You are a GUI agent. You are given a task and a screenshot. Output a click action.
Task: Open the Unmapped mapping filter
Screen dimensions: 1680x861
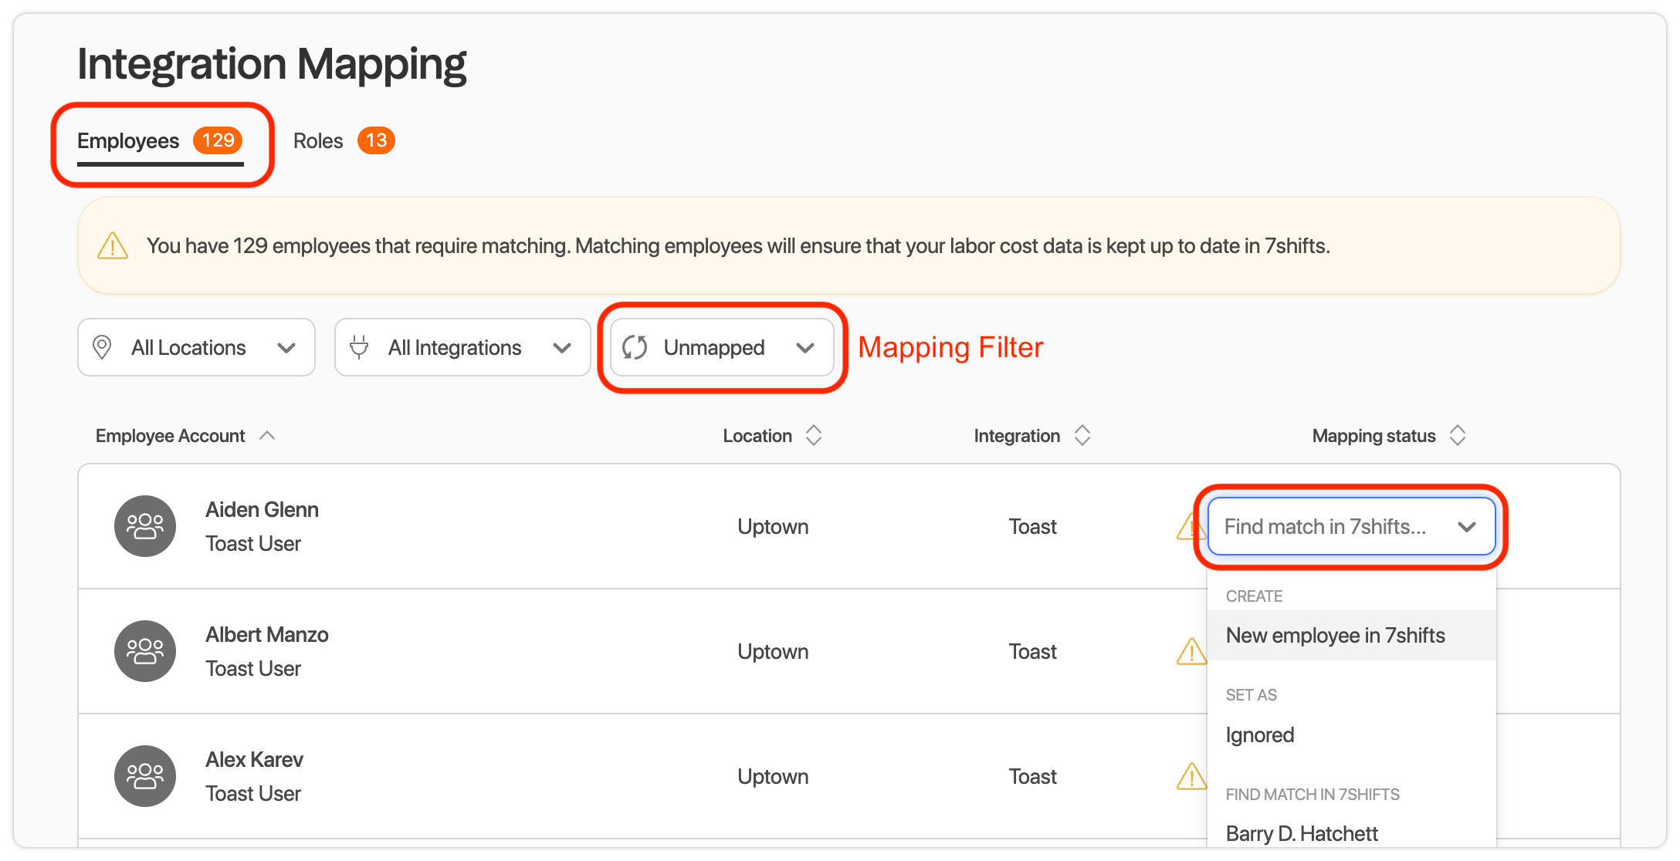(x=722, y=347)
